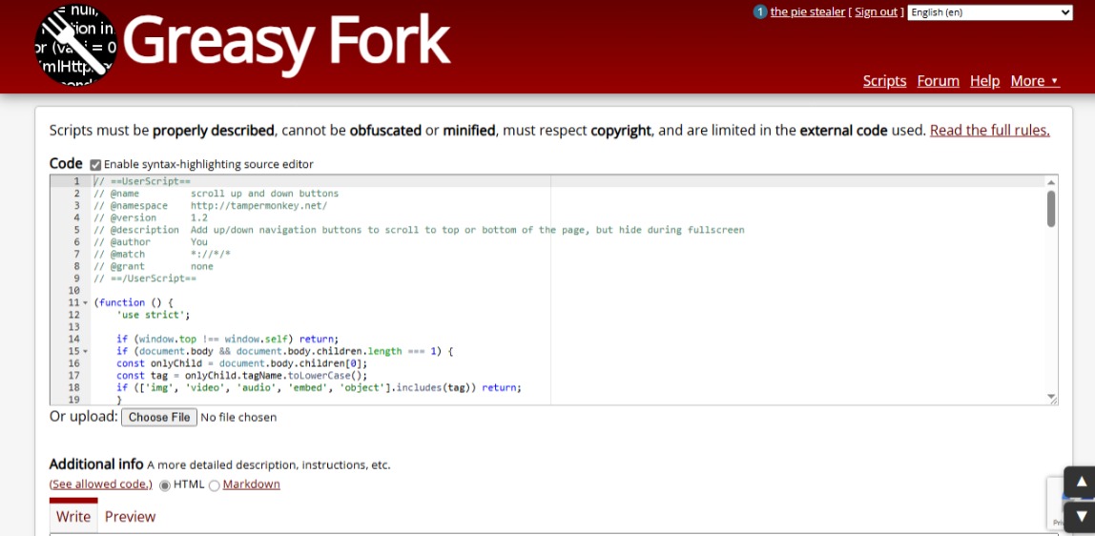Click the scroll-to-top arrow button
Image resolution: width=1095 pixels, height=536 pixels.
(1081, 482)
